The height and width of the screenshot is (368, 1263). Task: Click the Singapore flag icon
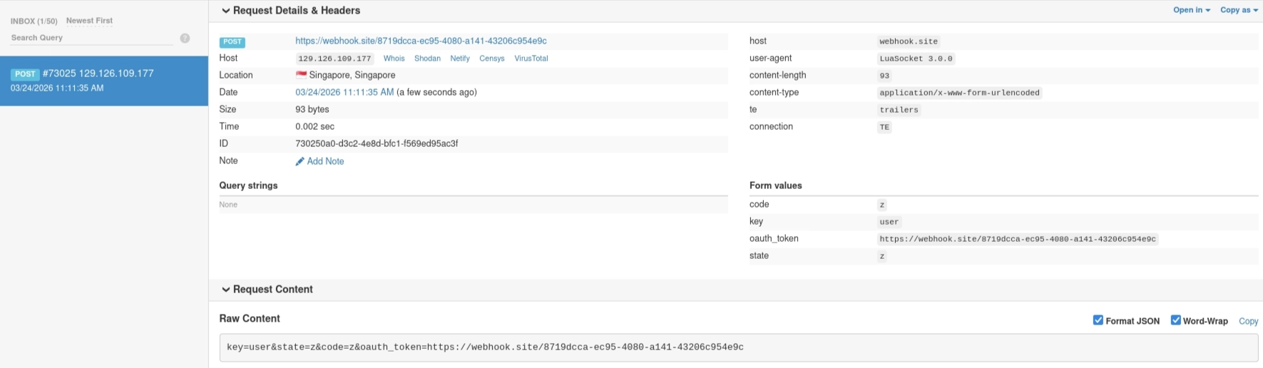click(x=301, y=75)
